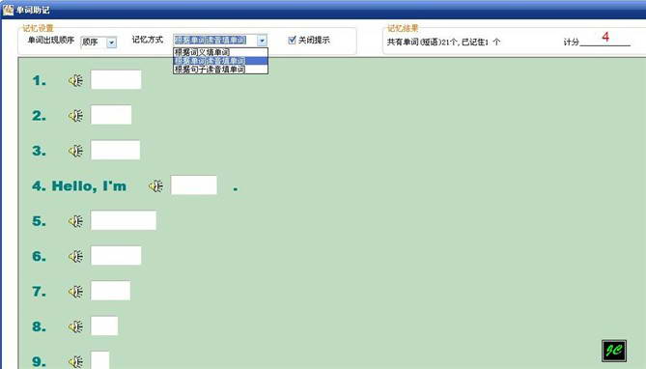The image size is (646, 369).
Task: Focus the answer box for item 6
Action: point(116,256)
